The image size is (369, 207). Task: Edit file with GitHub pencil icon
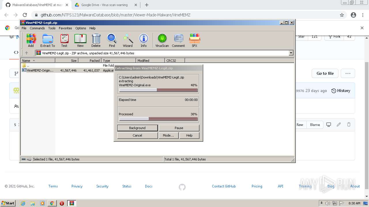coord(339,124)
